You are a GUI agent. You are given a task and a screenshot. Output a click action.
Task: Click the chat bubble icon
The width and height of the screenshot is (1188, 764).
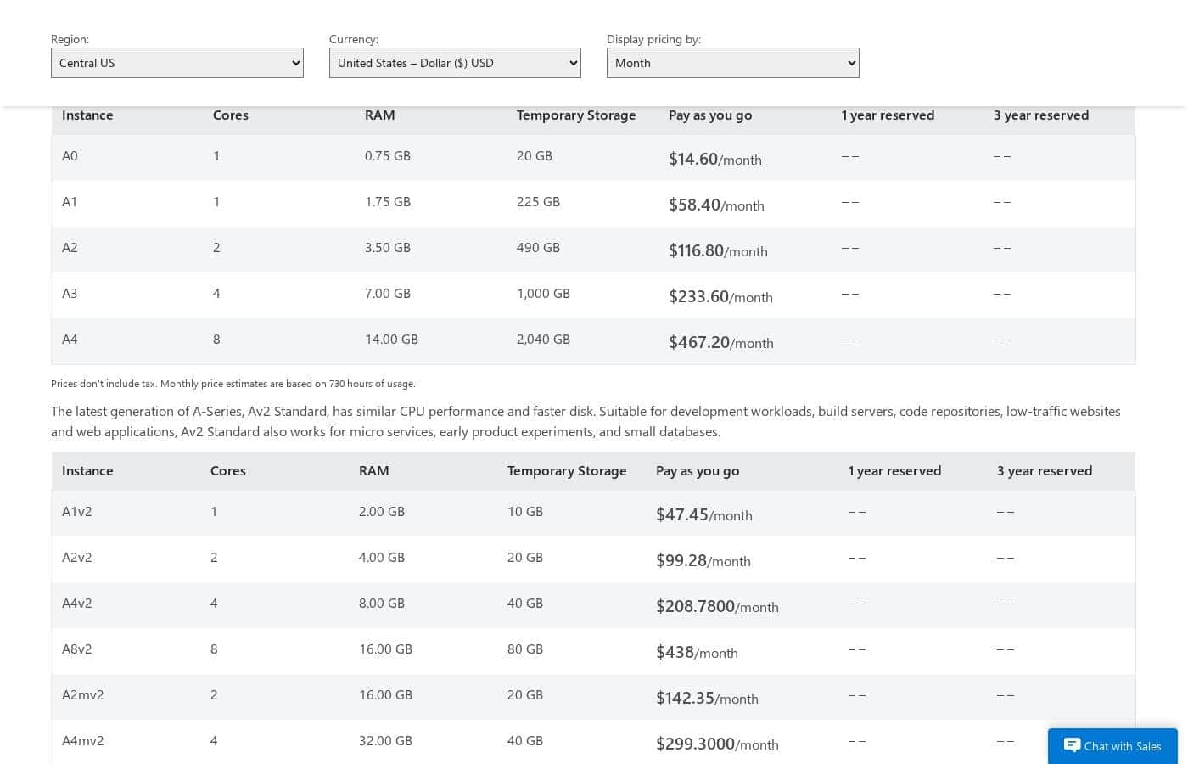1072,746
